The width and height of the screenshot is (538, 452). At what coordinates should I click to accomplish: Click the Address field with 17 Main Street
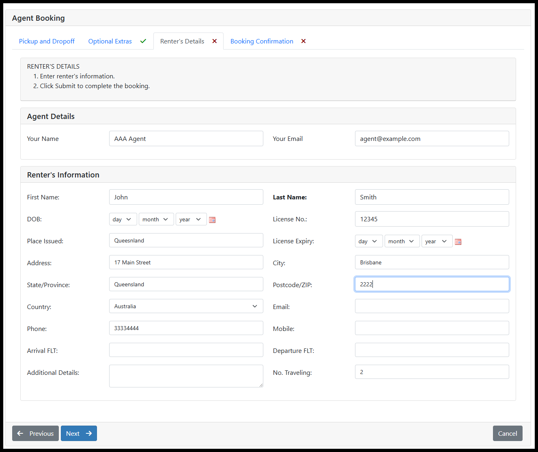pyautogui.click(x=186, y=262)
